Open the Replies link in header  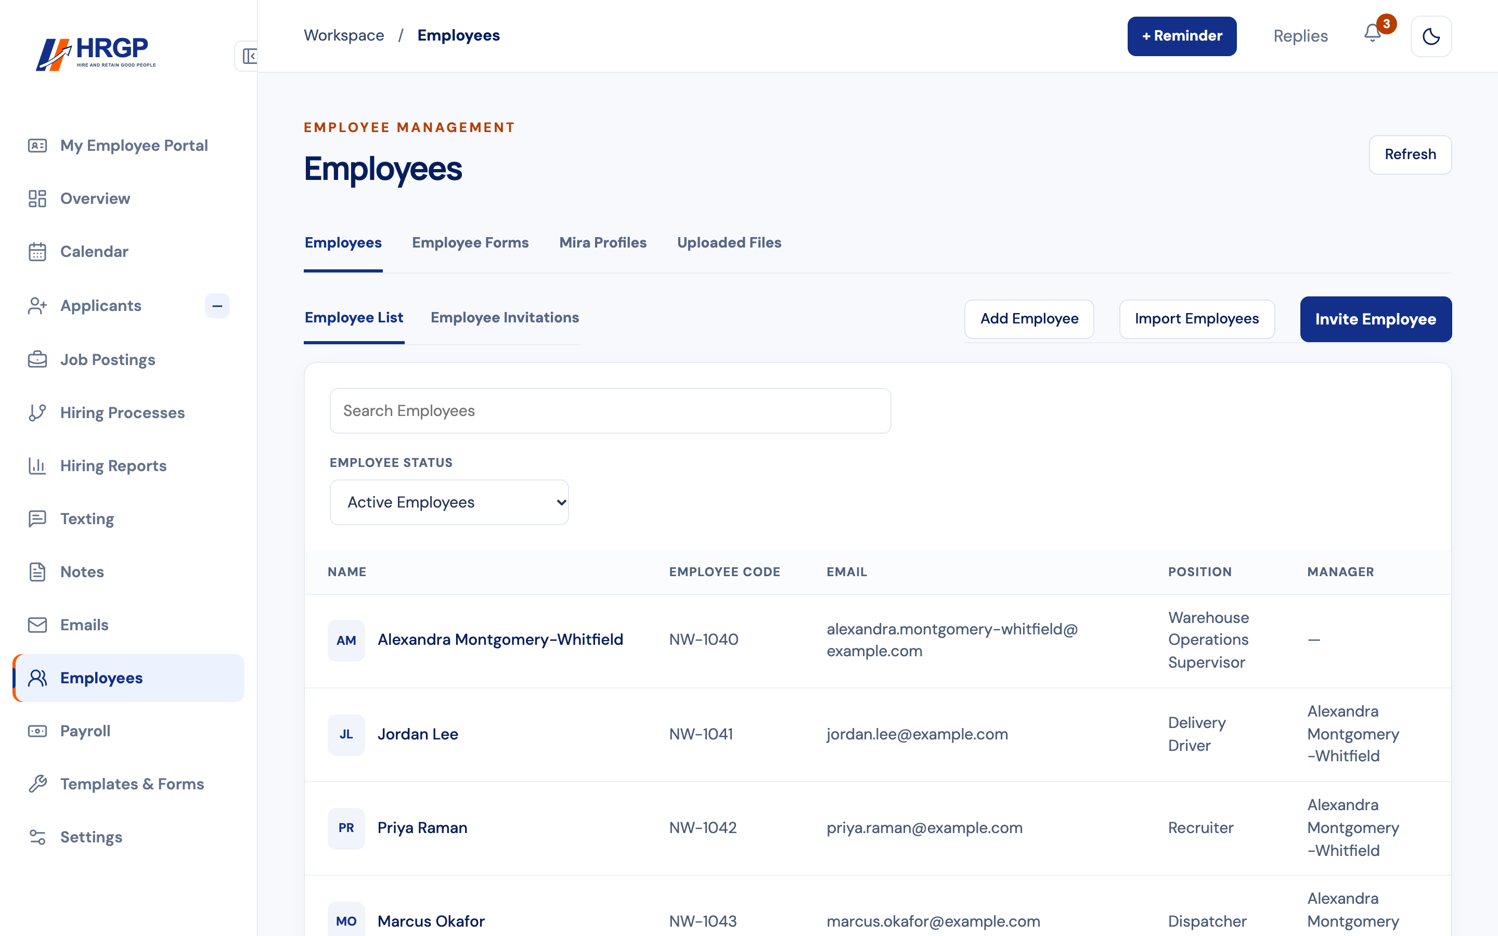coord(1300,36)
